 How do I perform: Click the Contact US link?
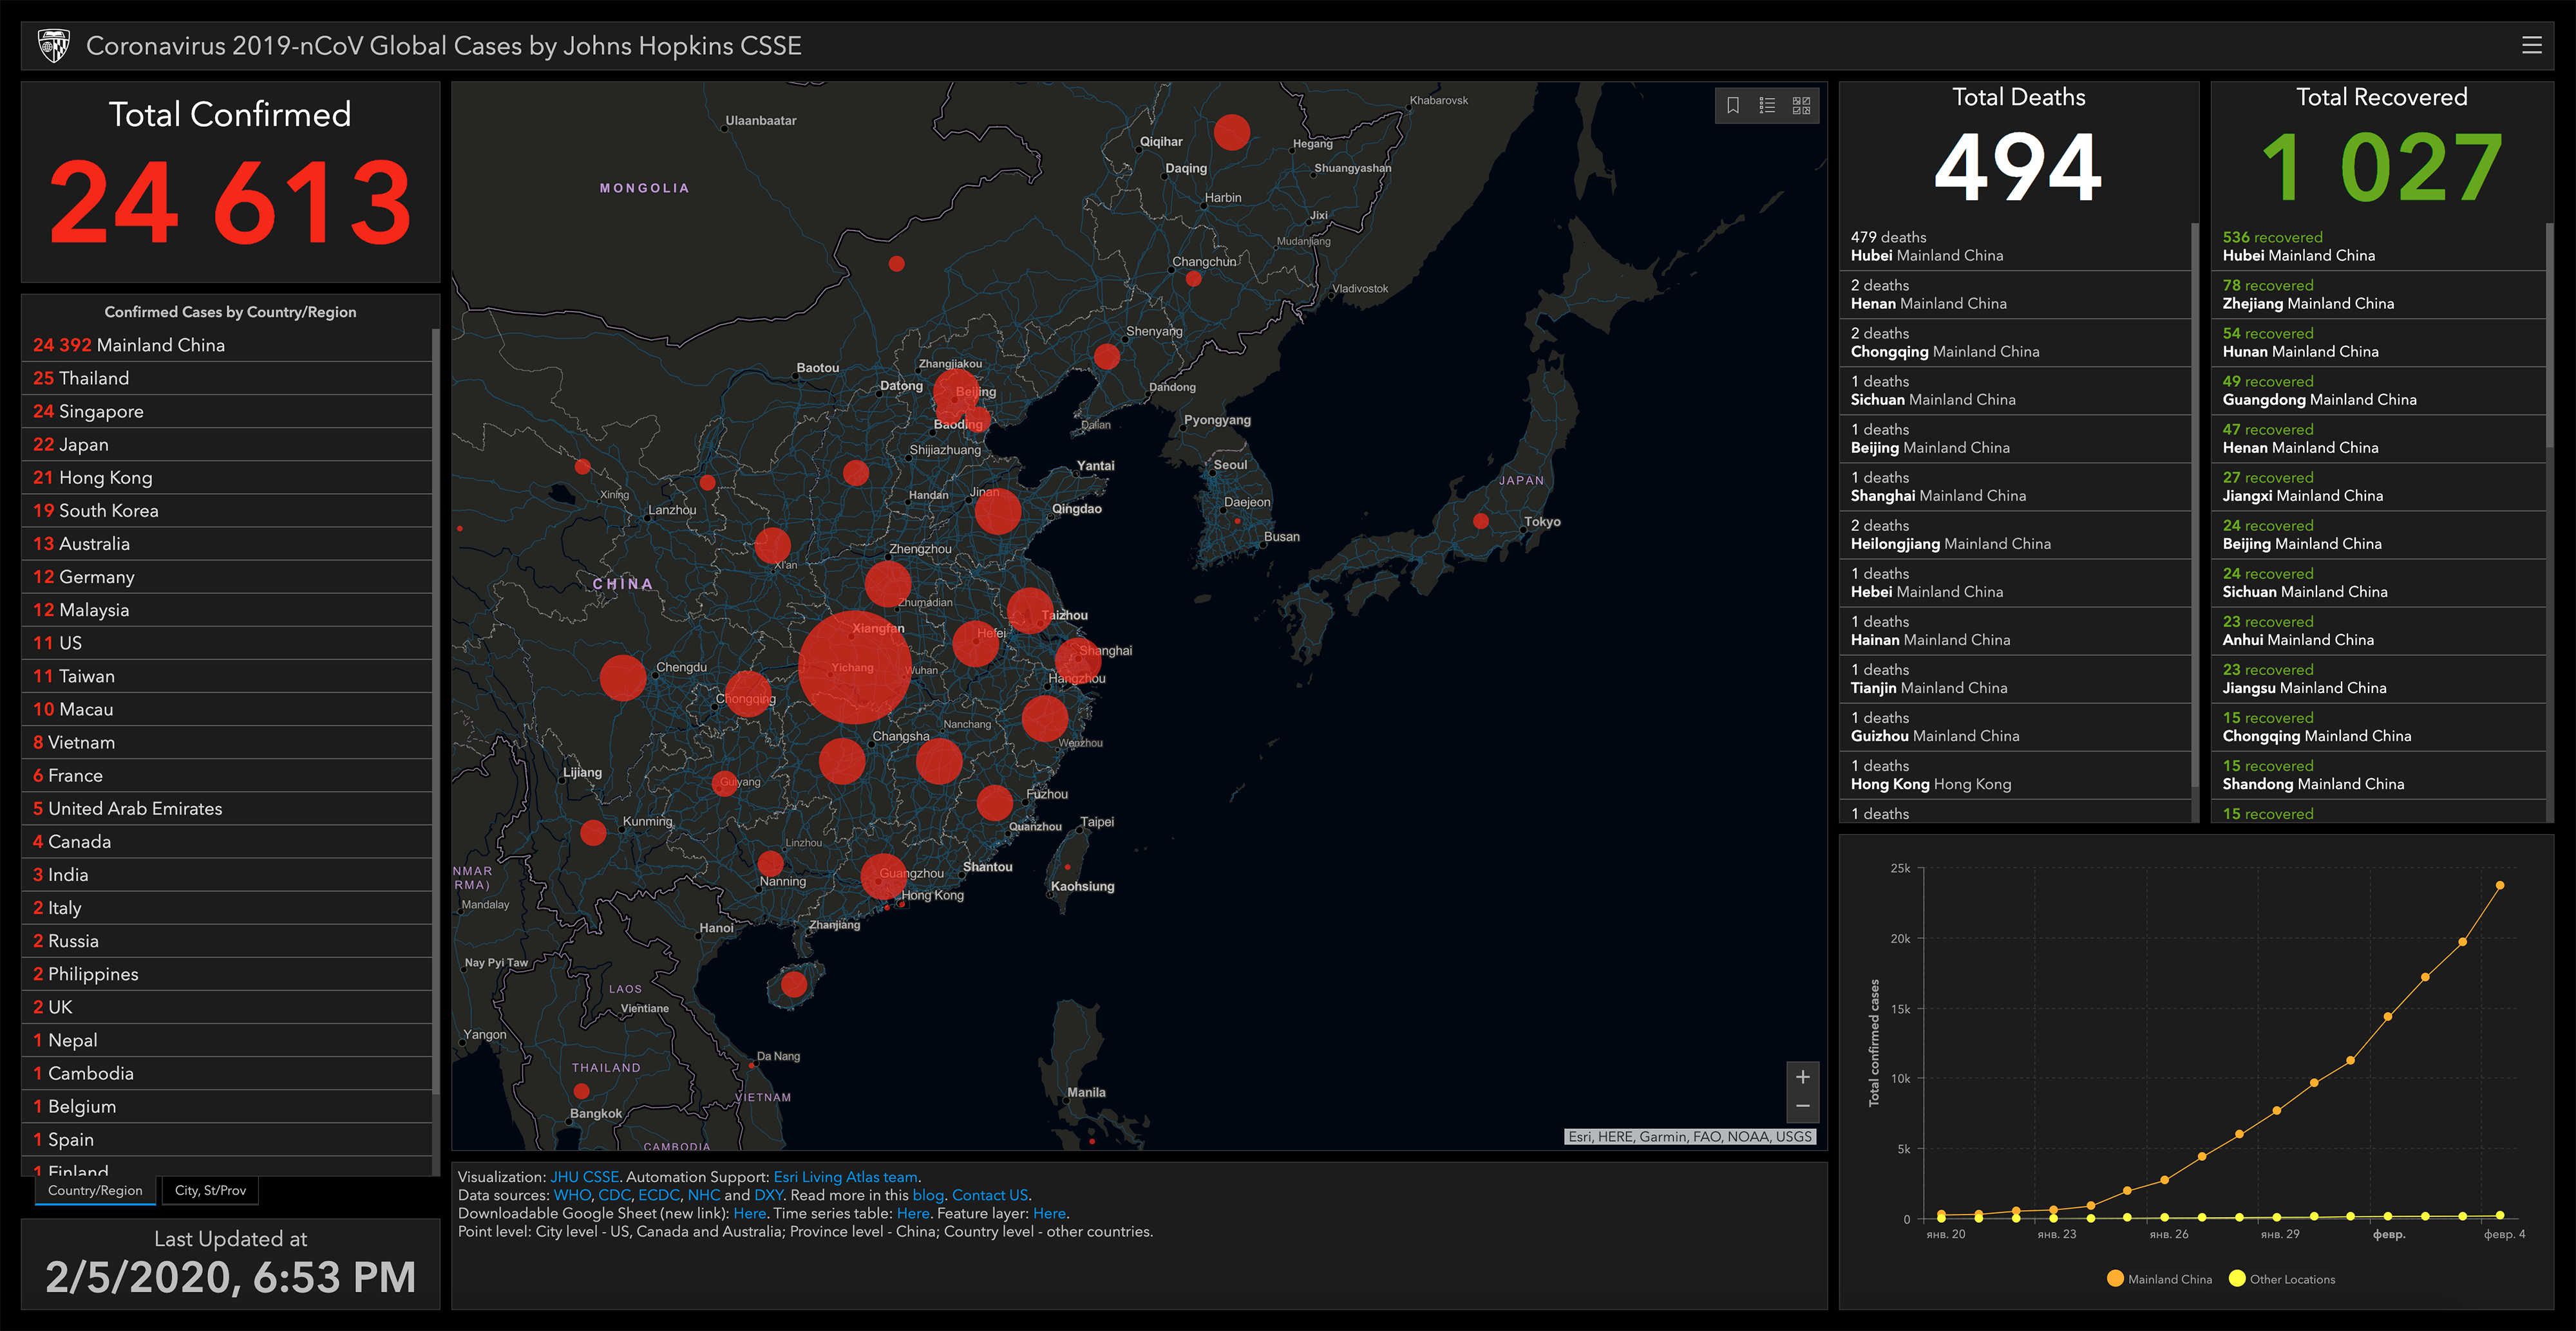[x=990, y=1195]
